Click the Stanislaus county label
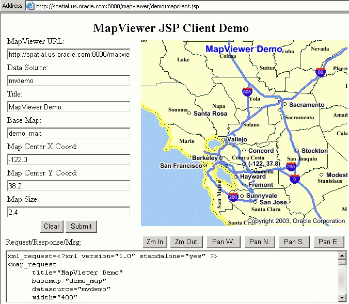 point(329,181)
